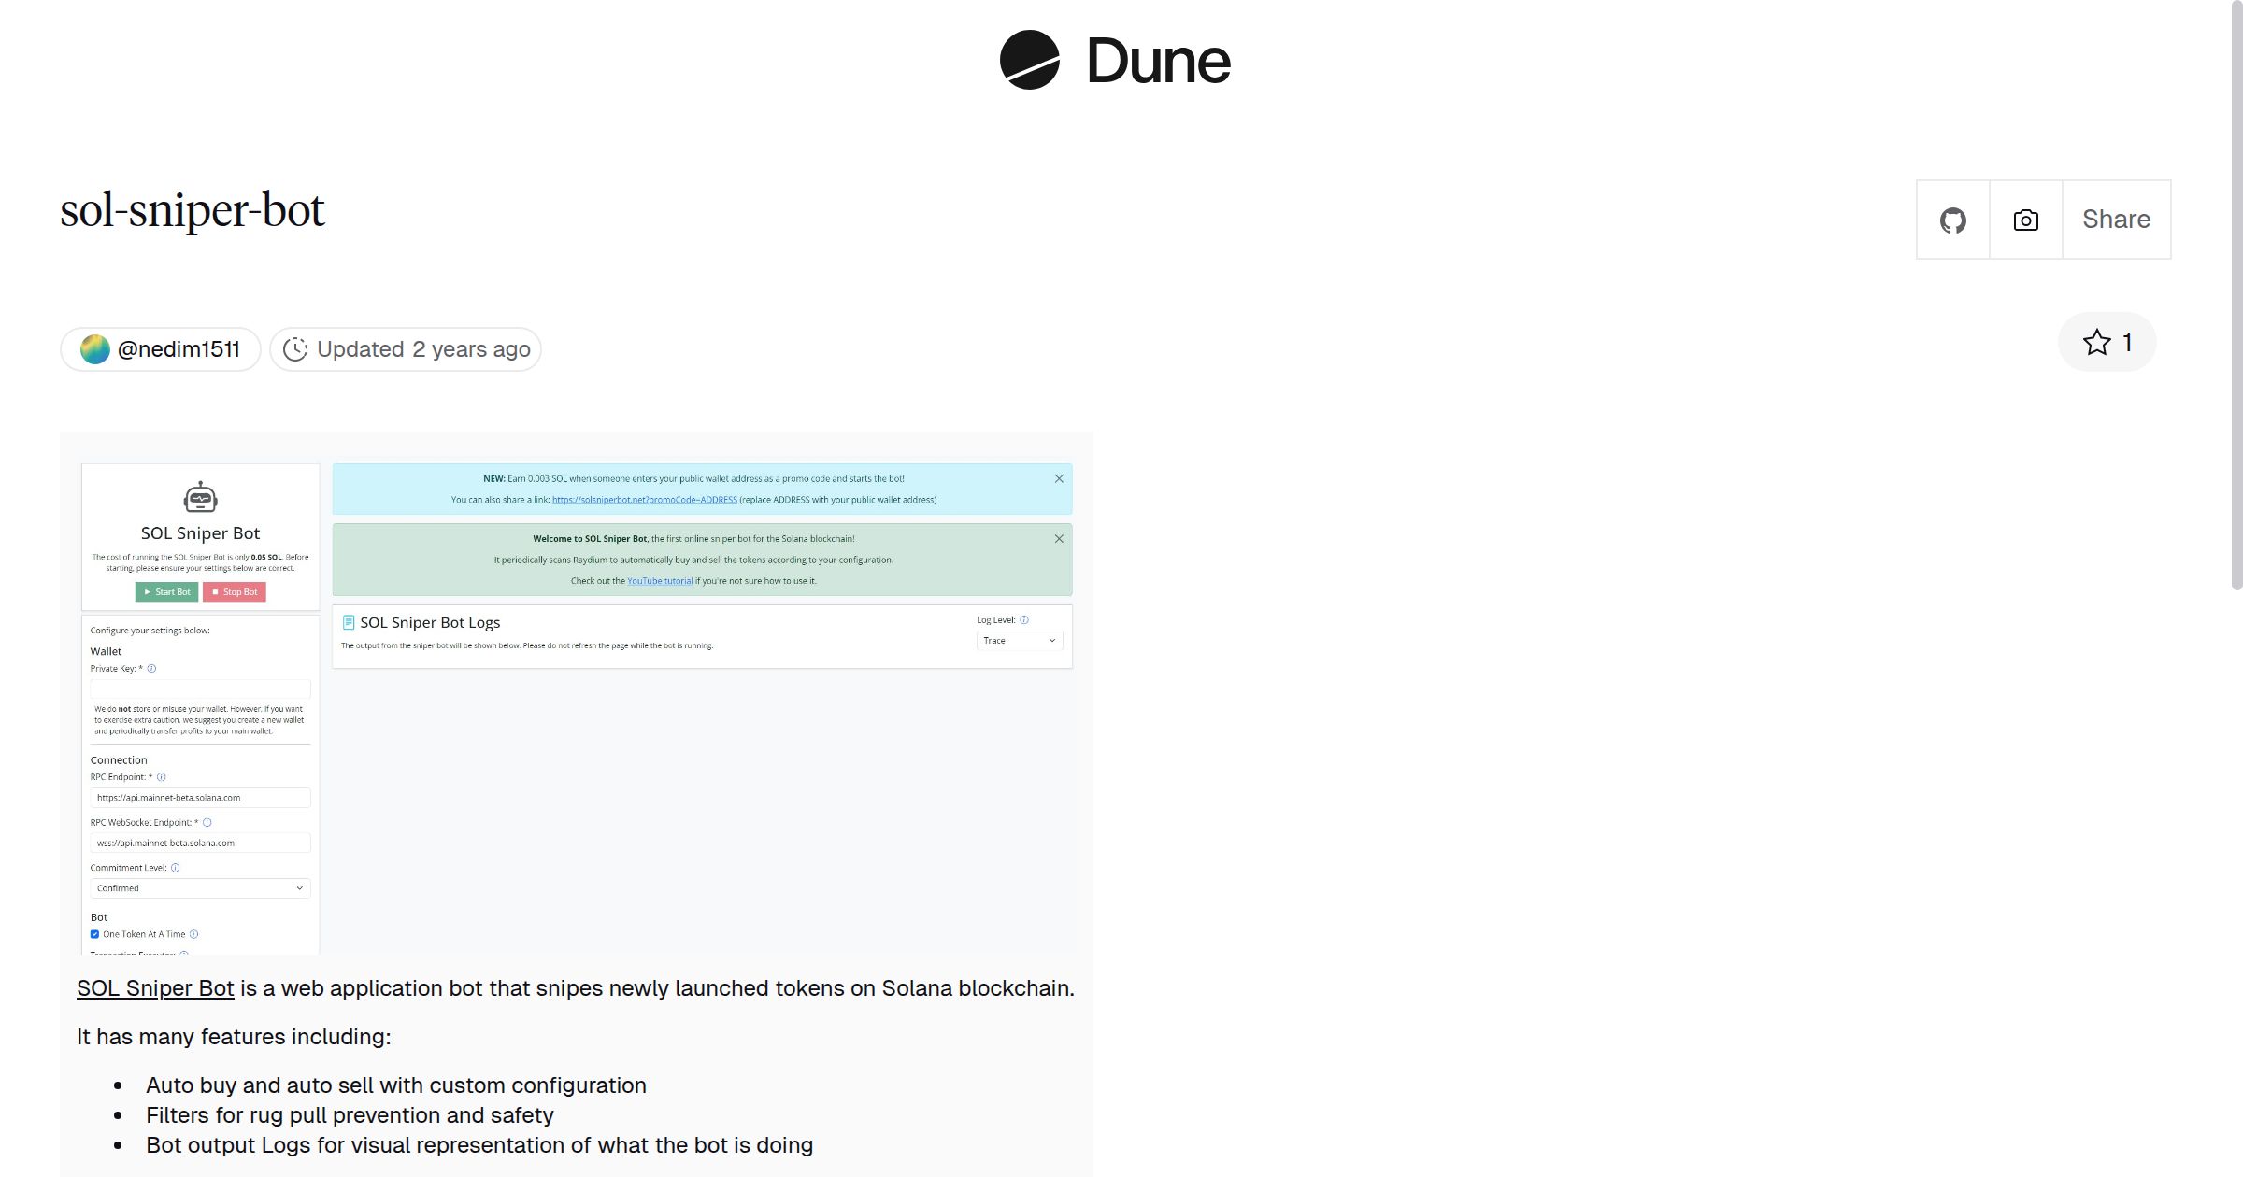
Task: Open the GitHub repository icon
Action: click(1952, 220)
